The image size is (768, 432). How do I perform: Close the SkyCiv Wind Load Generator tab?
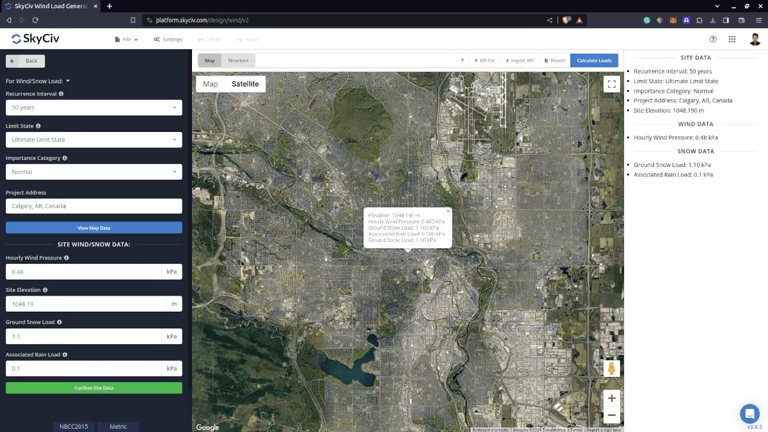point(95,6)
